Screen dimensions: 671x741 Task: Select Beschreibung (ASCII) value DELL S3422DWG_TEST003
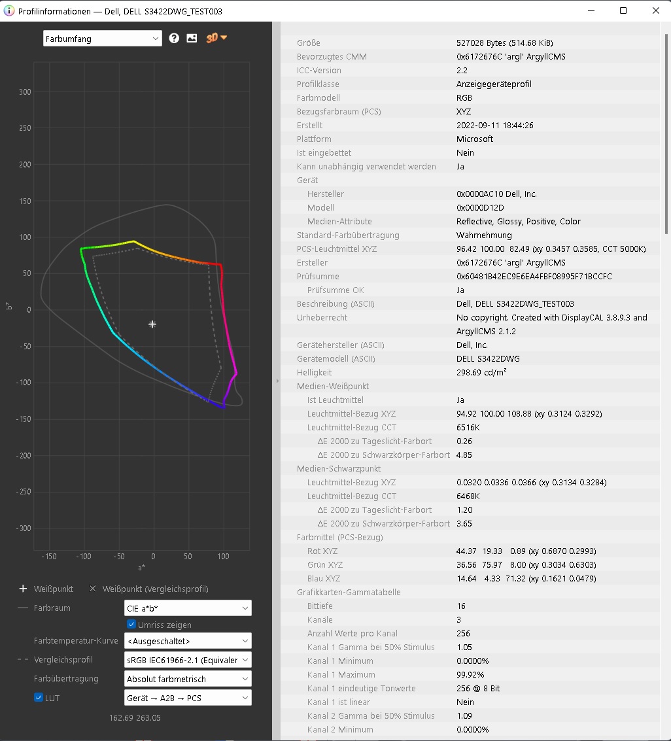tap(515, 304)
